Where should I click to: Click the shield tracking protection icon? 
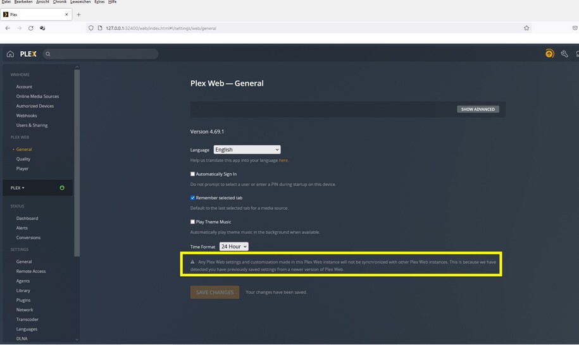[91, 28]
